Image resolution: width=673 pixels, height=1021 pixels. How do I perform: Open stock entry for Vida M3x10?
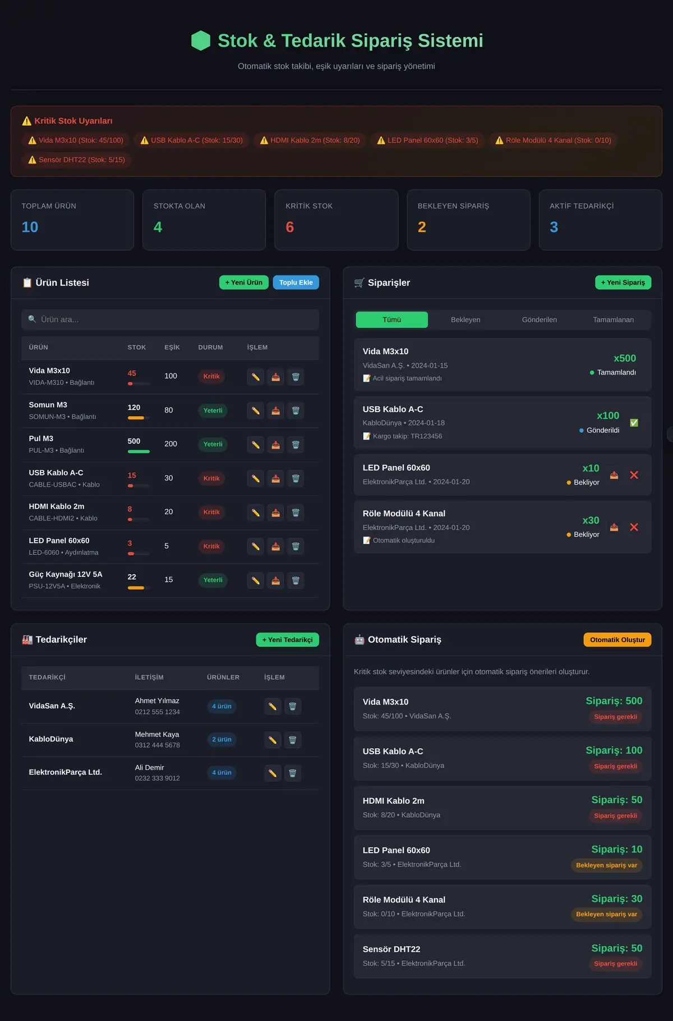tap(275, 377)
